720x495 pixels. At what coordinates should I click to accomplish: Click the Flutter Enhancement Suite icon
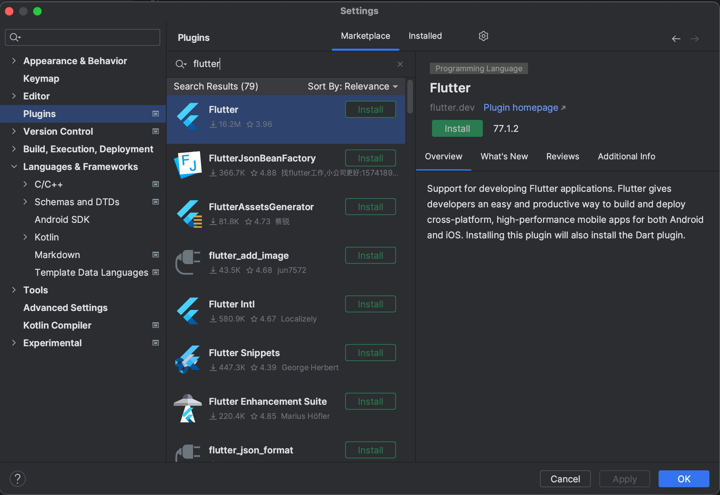tap(188, 408)
